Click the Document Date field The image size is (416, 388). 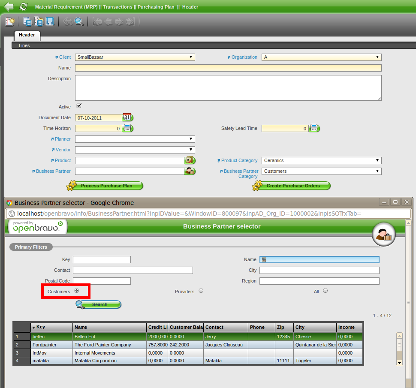point(99,117)
